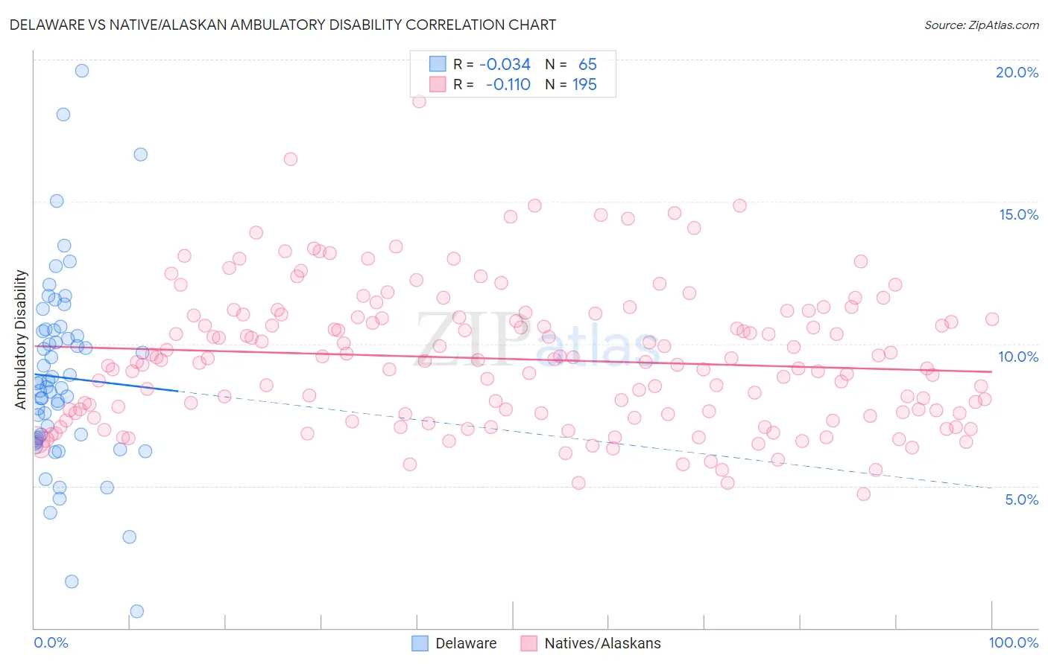Click the 5.0% y-axis label
Image resolution: width=1048 pixels, height=664 pixels.
1022,499
